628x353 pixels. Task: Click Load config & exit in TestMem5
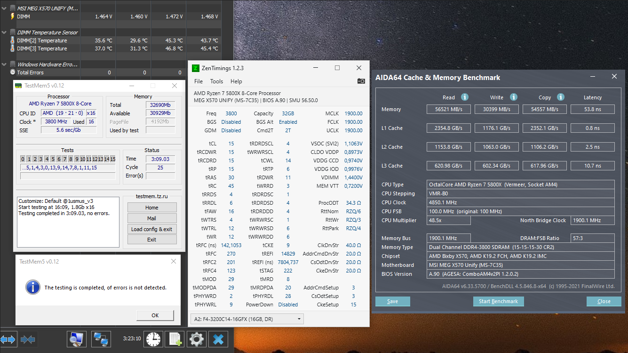(x=151, y=229)
